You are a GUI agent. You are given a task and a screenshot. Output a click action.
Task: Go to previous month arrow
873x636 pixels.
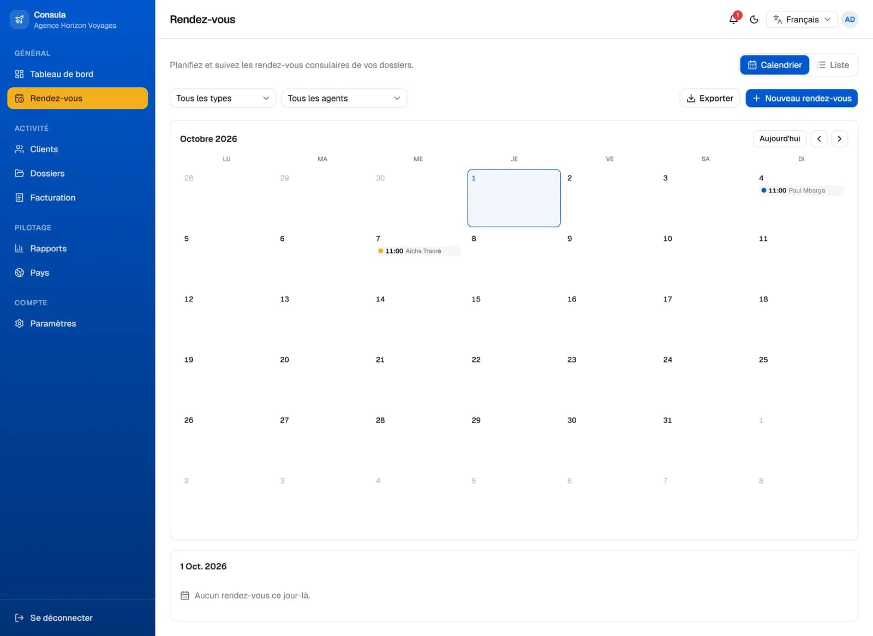819,139
